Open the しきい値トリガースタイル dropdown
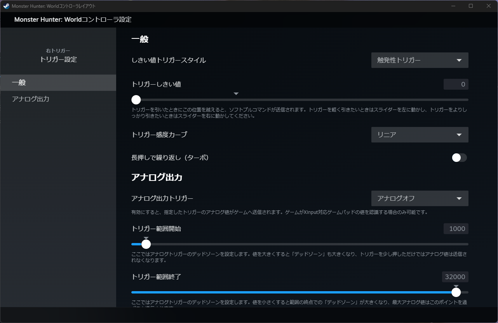This screenshot has height=323, width=498. point(420,60)
